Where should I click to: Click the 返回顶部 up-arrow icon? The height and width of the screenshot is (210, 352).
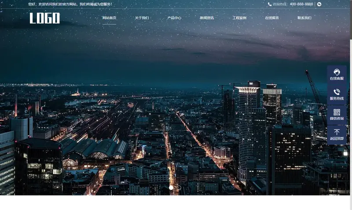337,132
